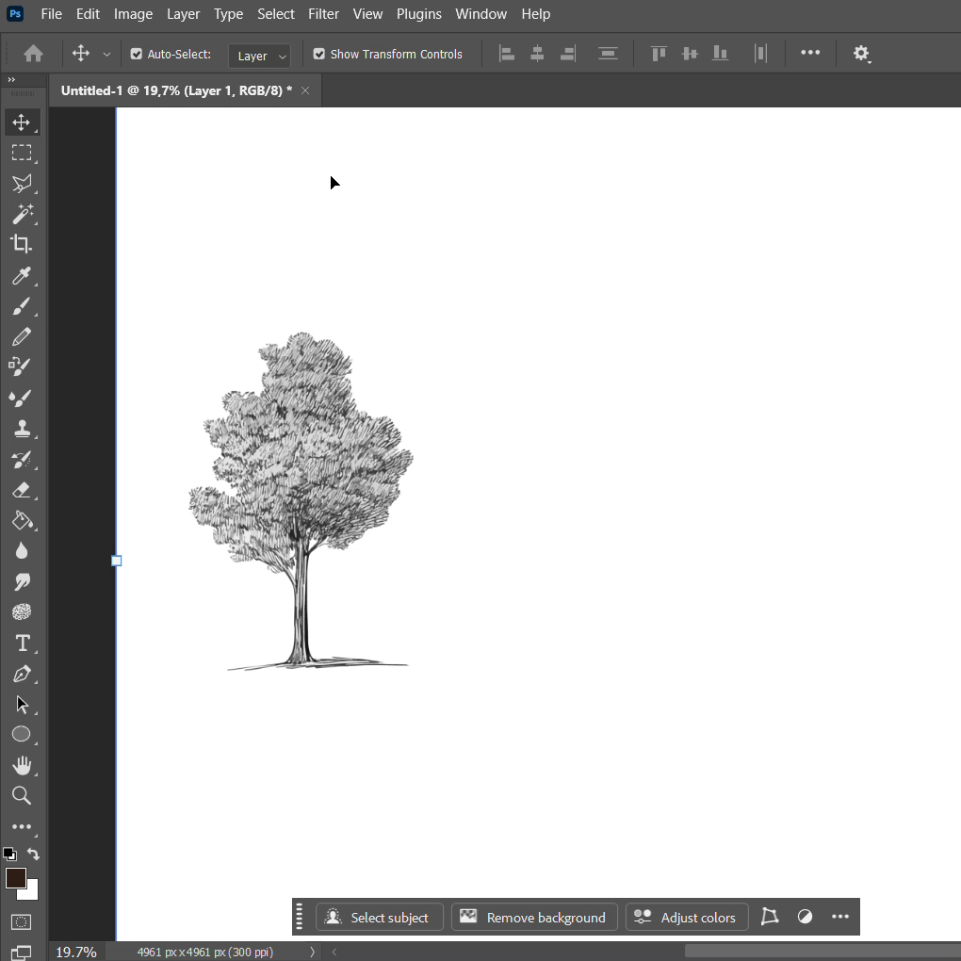The height and width of the screenshot is (961, 961).
Task: Expand the collapsed tools panel arrows
Action: [11, 80]
